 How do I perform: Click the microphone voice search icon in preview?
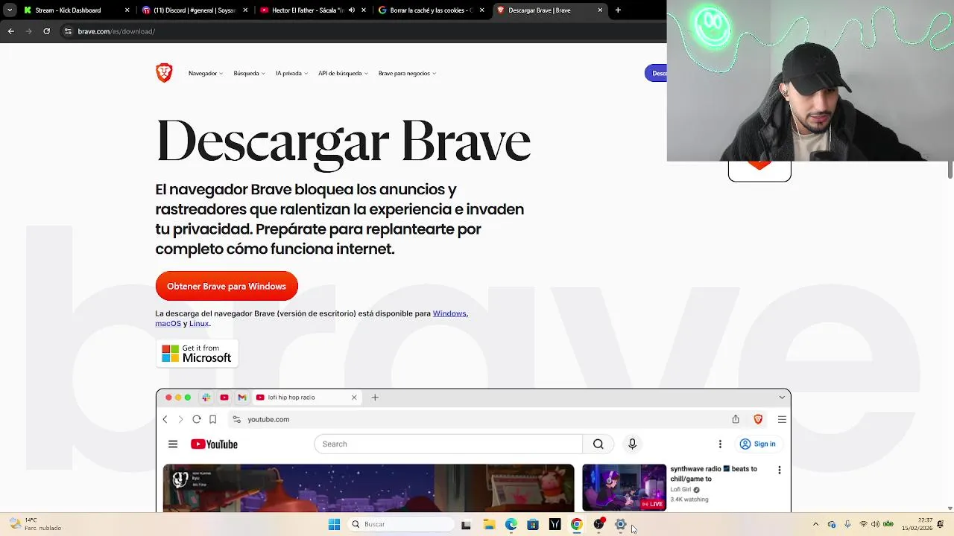point(632,444)
